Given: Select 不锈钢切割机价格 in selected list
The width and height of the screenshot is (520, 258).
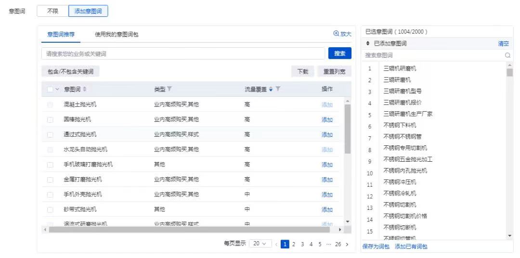Looking at the screenshot, I should 405,216.
